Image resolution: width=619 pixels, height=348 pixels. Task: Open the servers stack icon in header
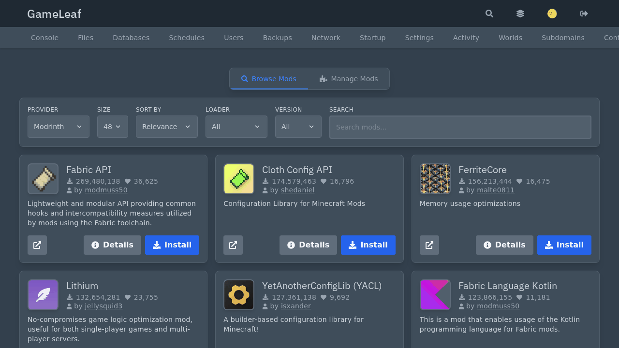tap(520, 14)
